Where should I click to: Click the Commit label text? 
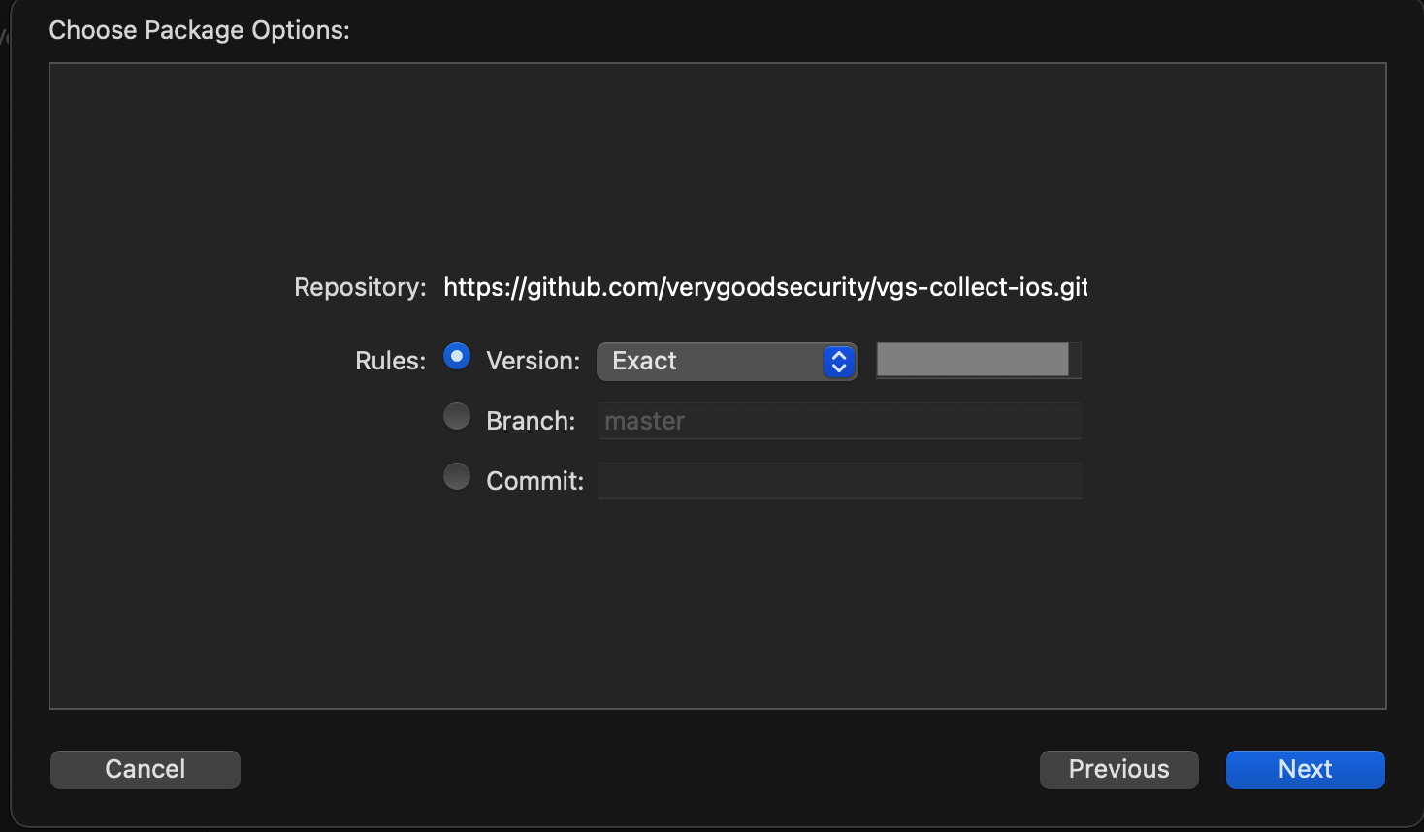point(534,481)
